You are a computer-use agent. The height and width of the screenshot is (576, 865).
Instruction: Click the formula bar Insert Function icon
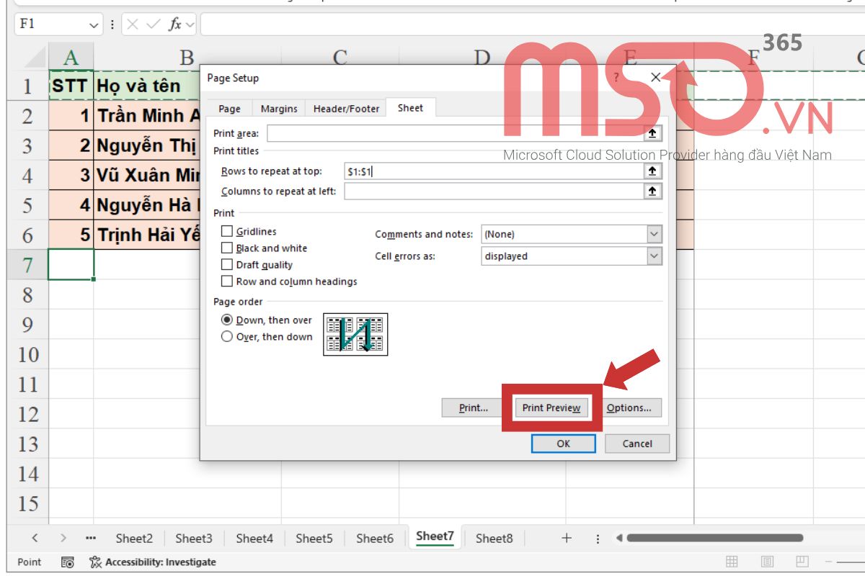point(175,24)
